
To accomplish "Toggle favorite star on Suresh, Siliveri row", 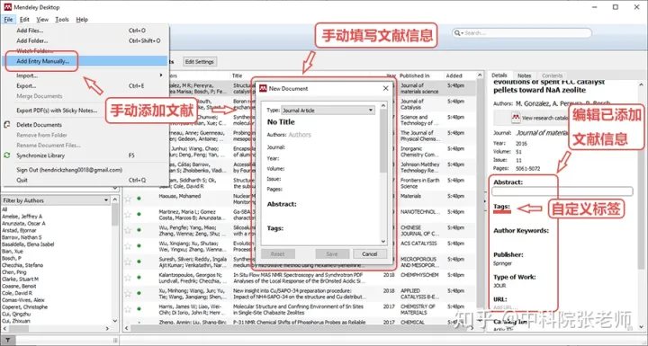I will click(x=128, y=262).
